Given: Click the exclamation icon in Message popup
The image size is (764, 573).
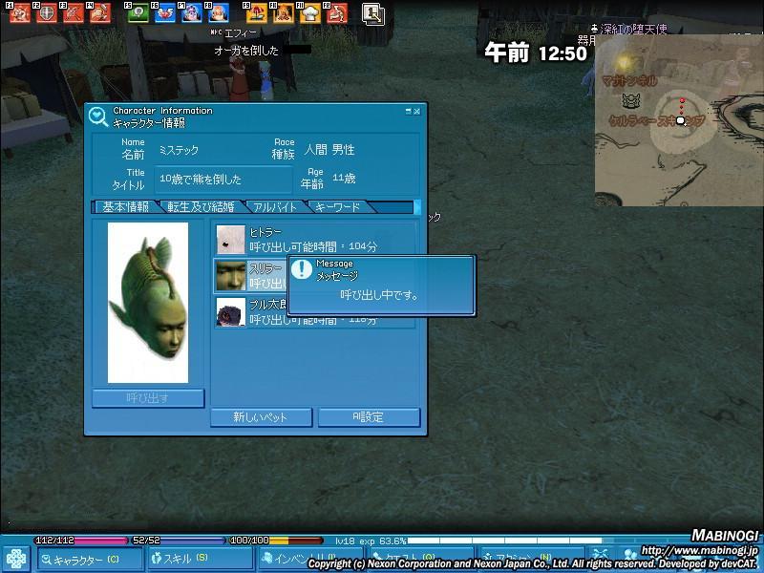Looking at the screenshot, I should 302,269.
